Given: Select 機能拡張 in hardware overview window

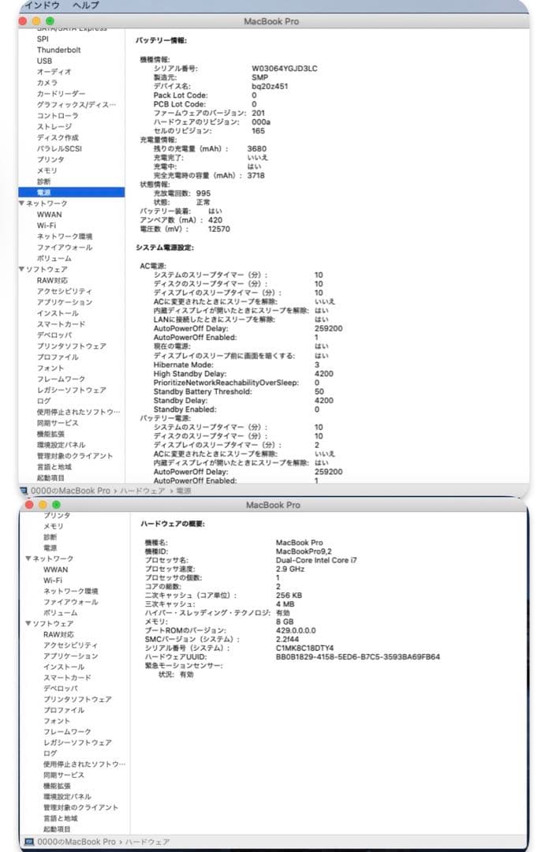Looking at the screenshot, I should tap(57, 786).
